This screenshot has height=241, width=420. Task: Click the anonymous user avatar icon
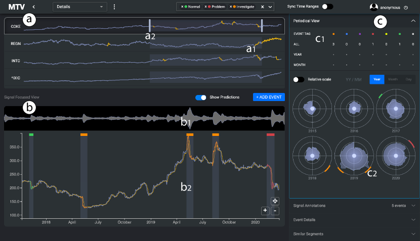pyautogui.click(x=374, y=8)
